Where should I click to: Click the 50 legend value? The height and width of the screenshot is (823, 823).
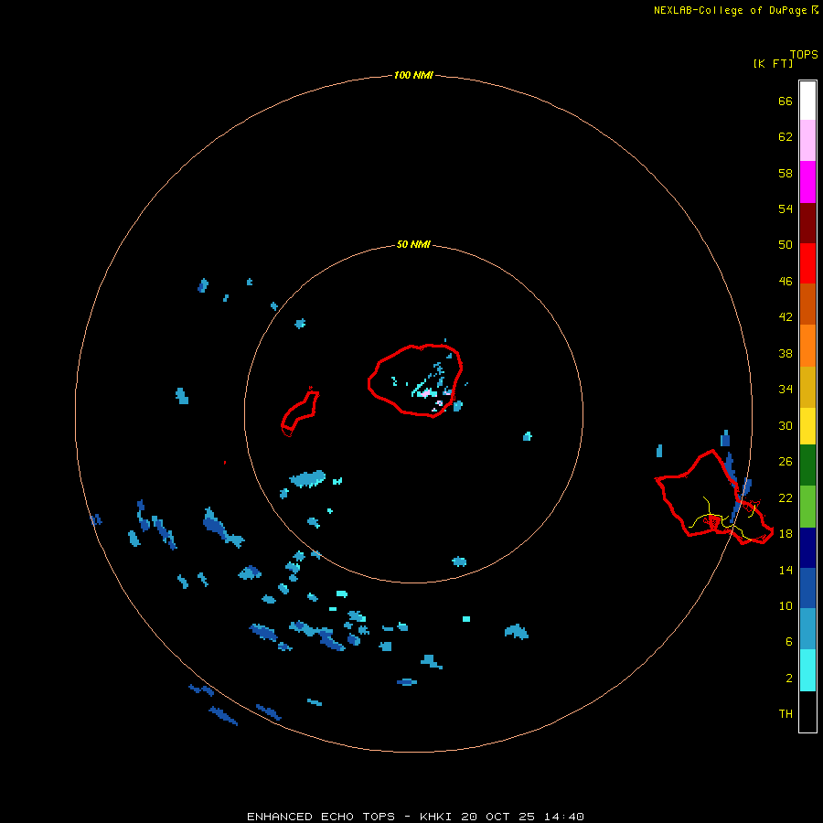click(786, 244)
